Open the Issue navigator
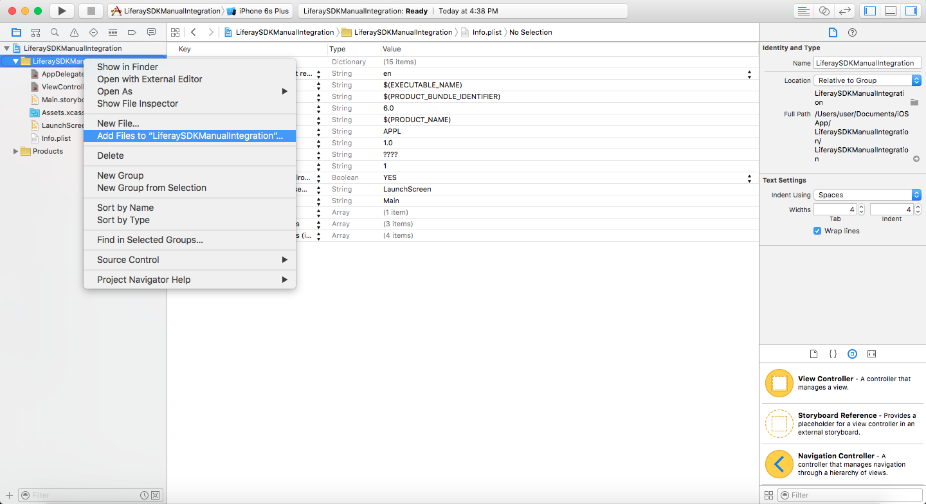 click(74, 32)
